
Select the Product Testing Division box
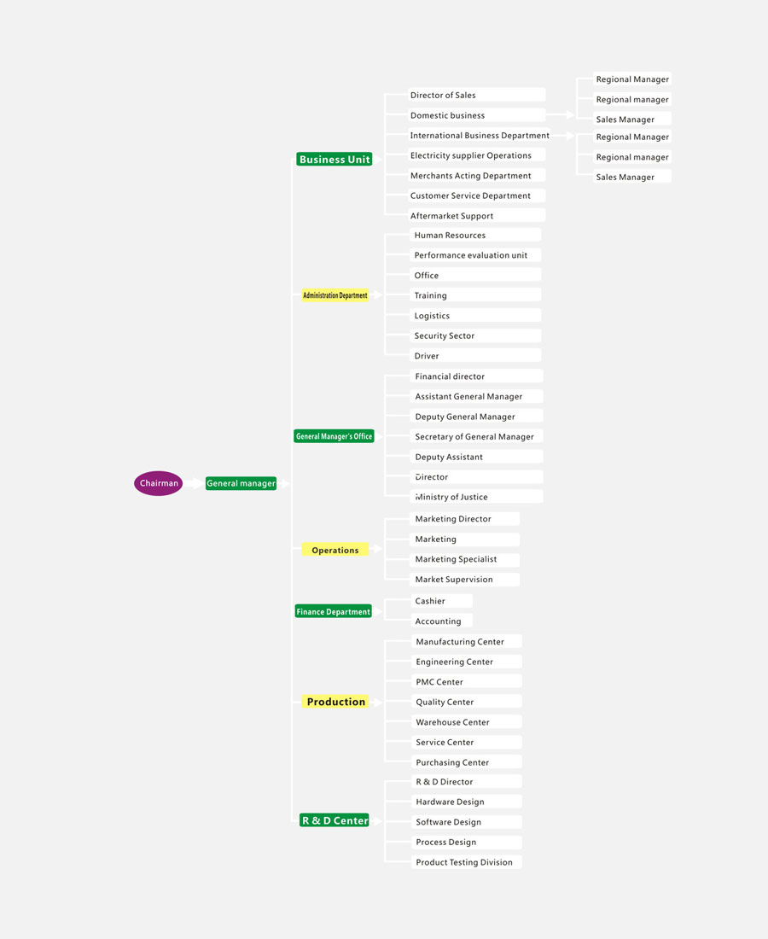pos(467,862)
